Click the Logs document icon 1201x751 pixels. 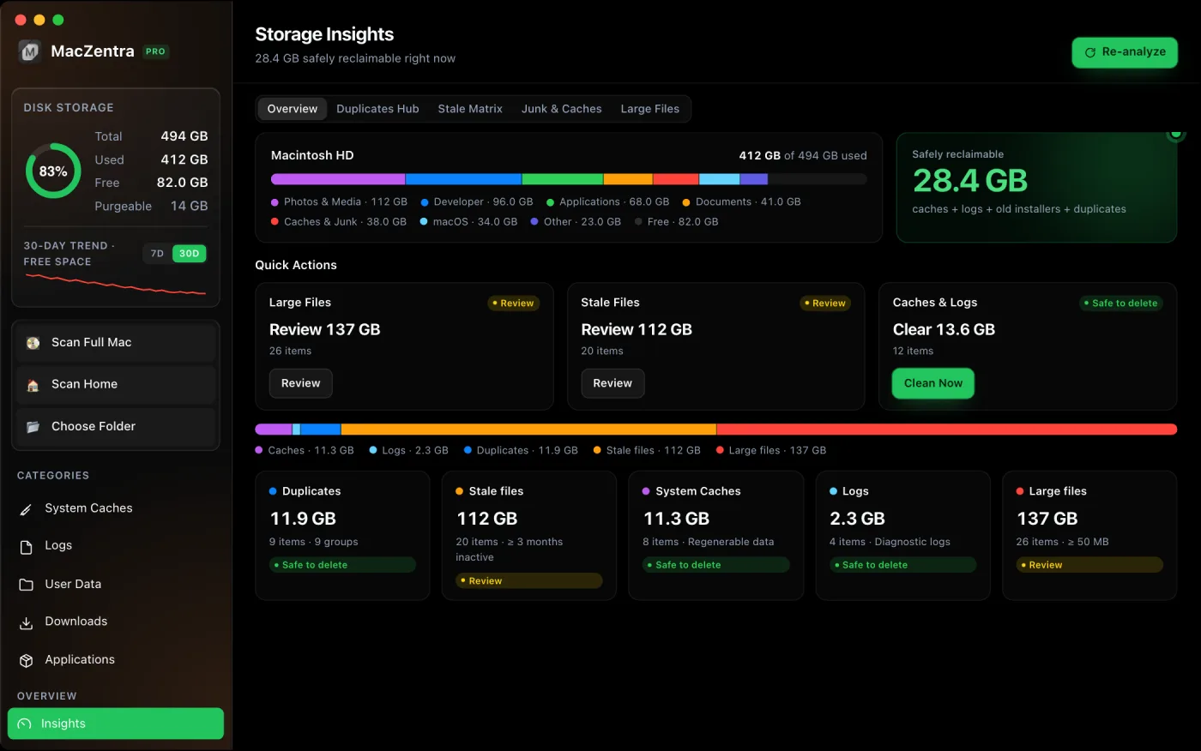(27, 547)
